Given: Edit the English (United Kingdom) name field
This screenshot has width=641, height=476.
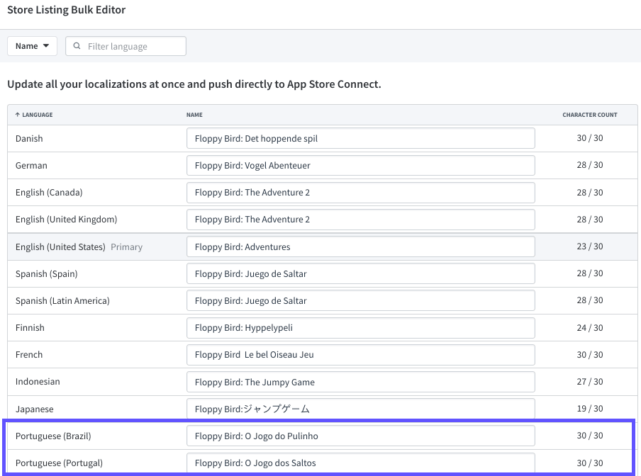Looking at the screenshot, I should click(360, 219).
